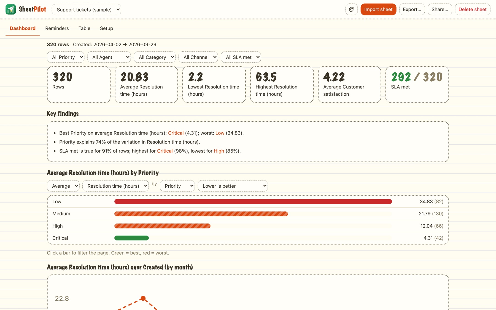496x310 pixels.
Task: Switch to the Dashboard tab
Action: tap(23, 28)
